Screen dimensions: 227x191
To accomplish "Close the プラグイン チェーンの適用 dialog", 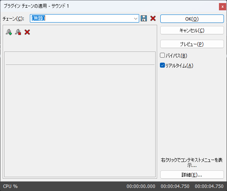I will point(222,6).
